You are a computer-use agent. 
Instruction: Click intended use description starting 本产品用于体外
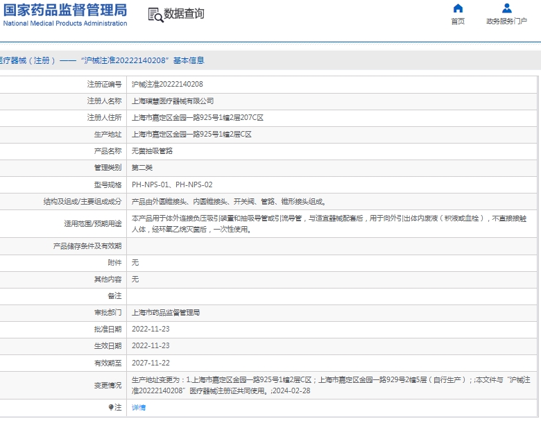point(329,223)
